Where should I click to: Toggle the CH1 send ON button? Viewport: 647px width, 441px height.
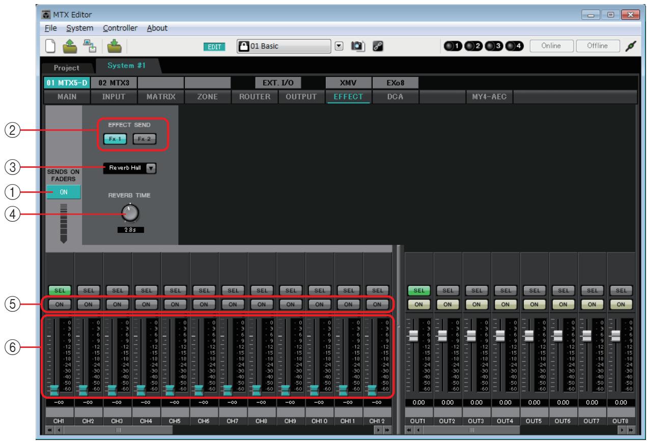coord(60,304)
